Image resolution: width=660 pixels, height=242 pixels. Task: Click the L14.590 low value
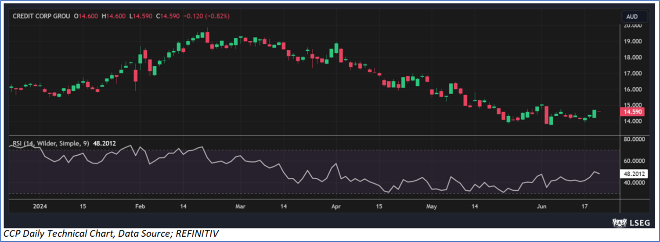(140, 16)
